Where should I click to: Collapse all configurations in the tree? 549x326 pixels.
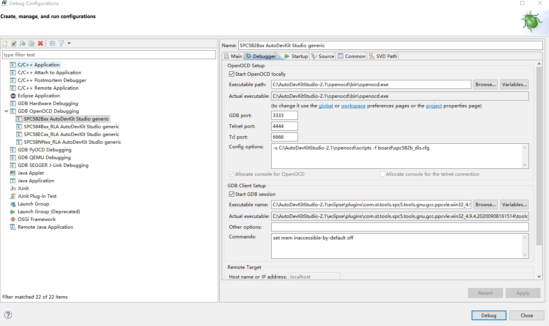click(x=52, y=43)
